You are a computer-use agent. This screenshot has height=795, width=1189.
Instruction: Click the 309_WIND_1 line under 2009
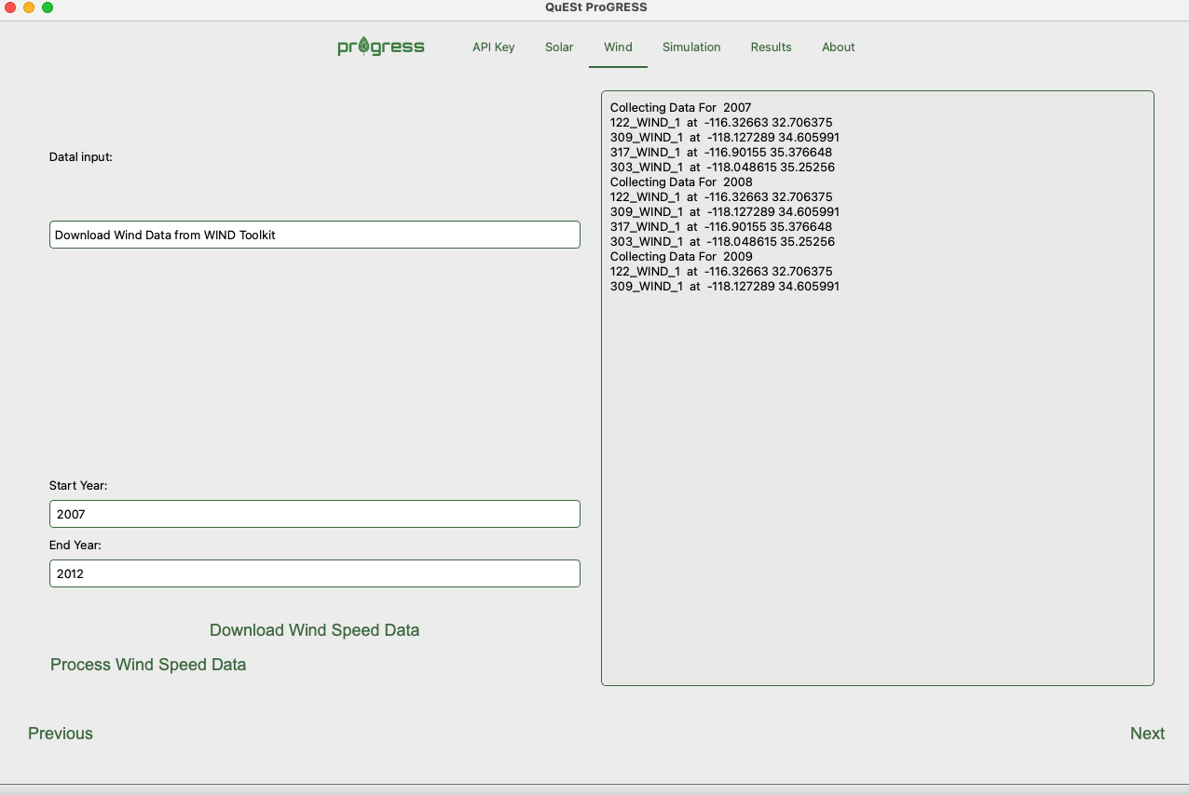click(725, 287)
